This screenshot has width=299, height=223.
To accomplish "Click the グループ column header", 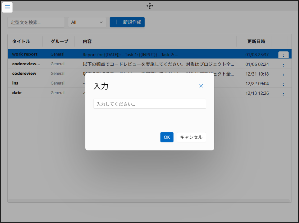I will pos(59,41).
